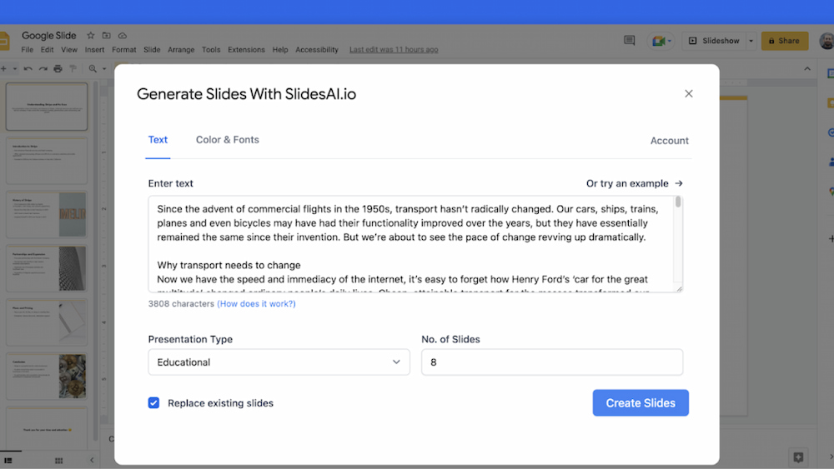834x469 pixels.
Task: Click the arrow beside try an example
Action: 679,183
